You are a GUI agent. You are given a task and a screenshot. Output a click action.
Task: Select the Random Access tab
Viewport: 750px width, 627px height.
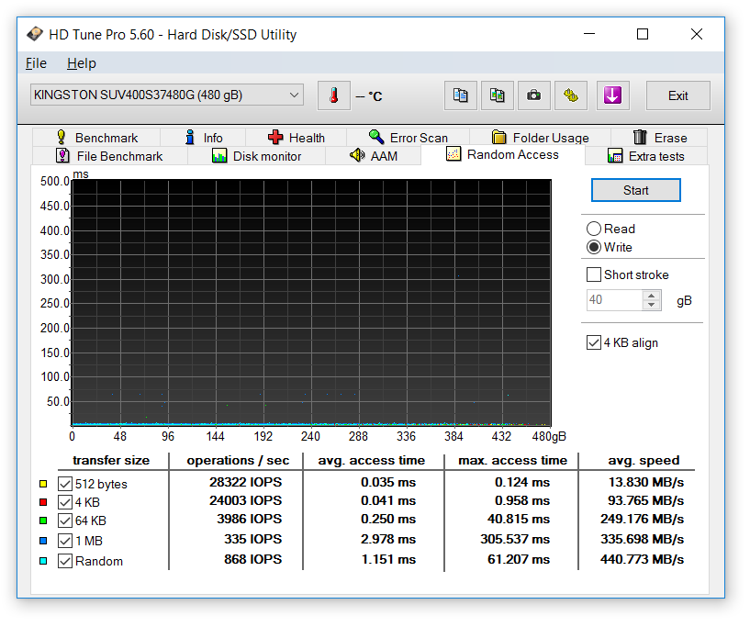[x=502, y=154]
